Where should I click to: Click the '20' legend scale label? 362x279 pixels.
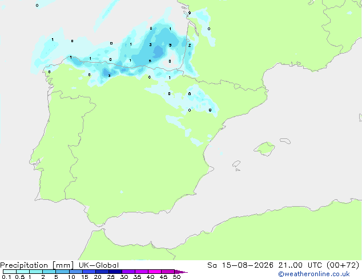[98, 277]
